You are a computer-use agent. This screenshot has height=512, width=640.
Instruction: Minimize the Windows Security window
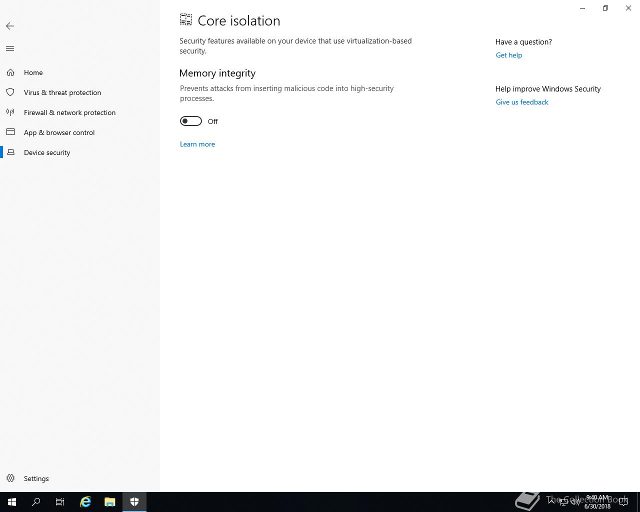coord(582,8)
